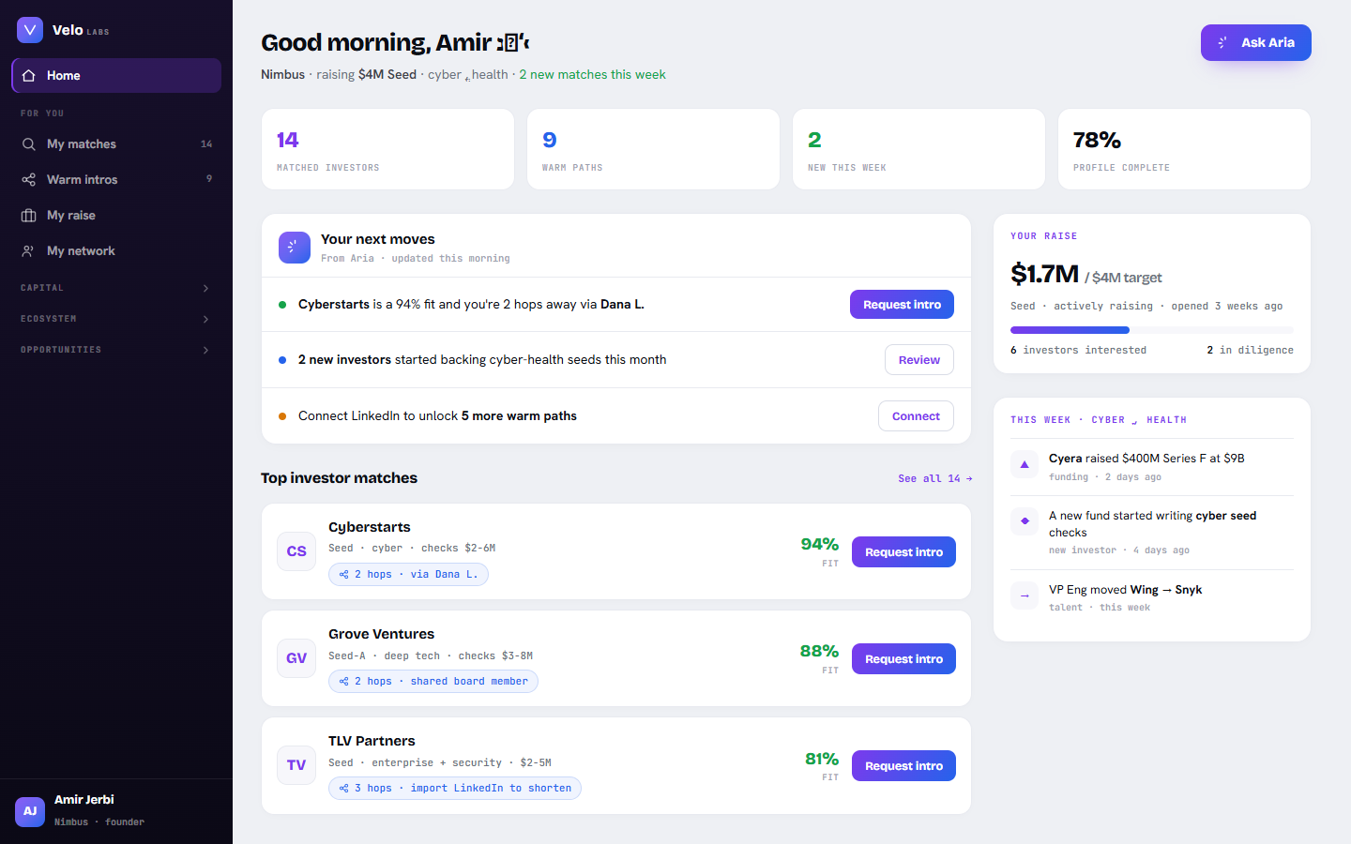The image size is (1351, 844).
Task: Click the Aria sparkle icon beside Your next moves
Action: (x=295, y=248)
